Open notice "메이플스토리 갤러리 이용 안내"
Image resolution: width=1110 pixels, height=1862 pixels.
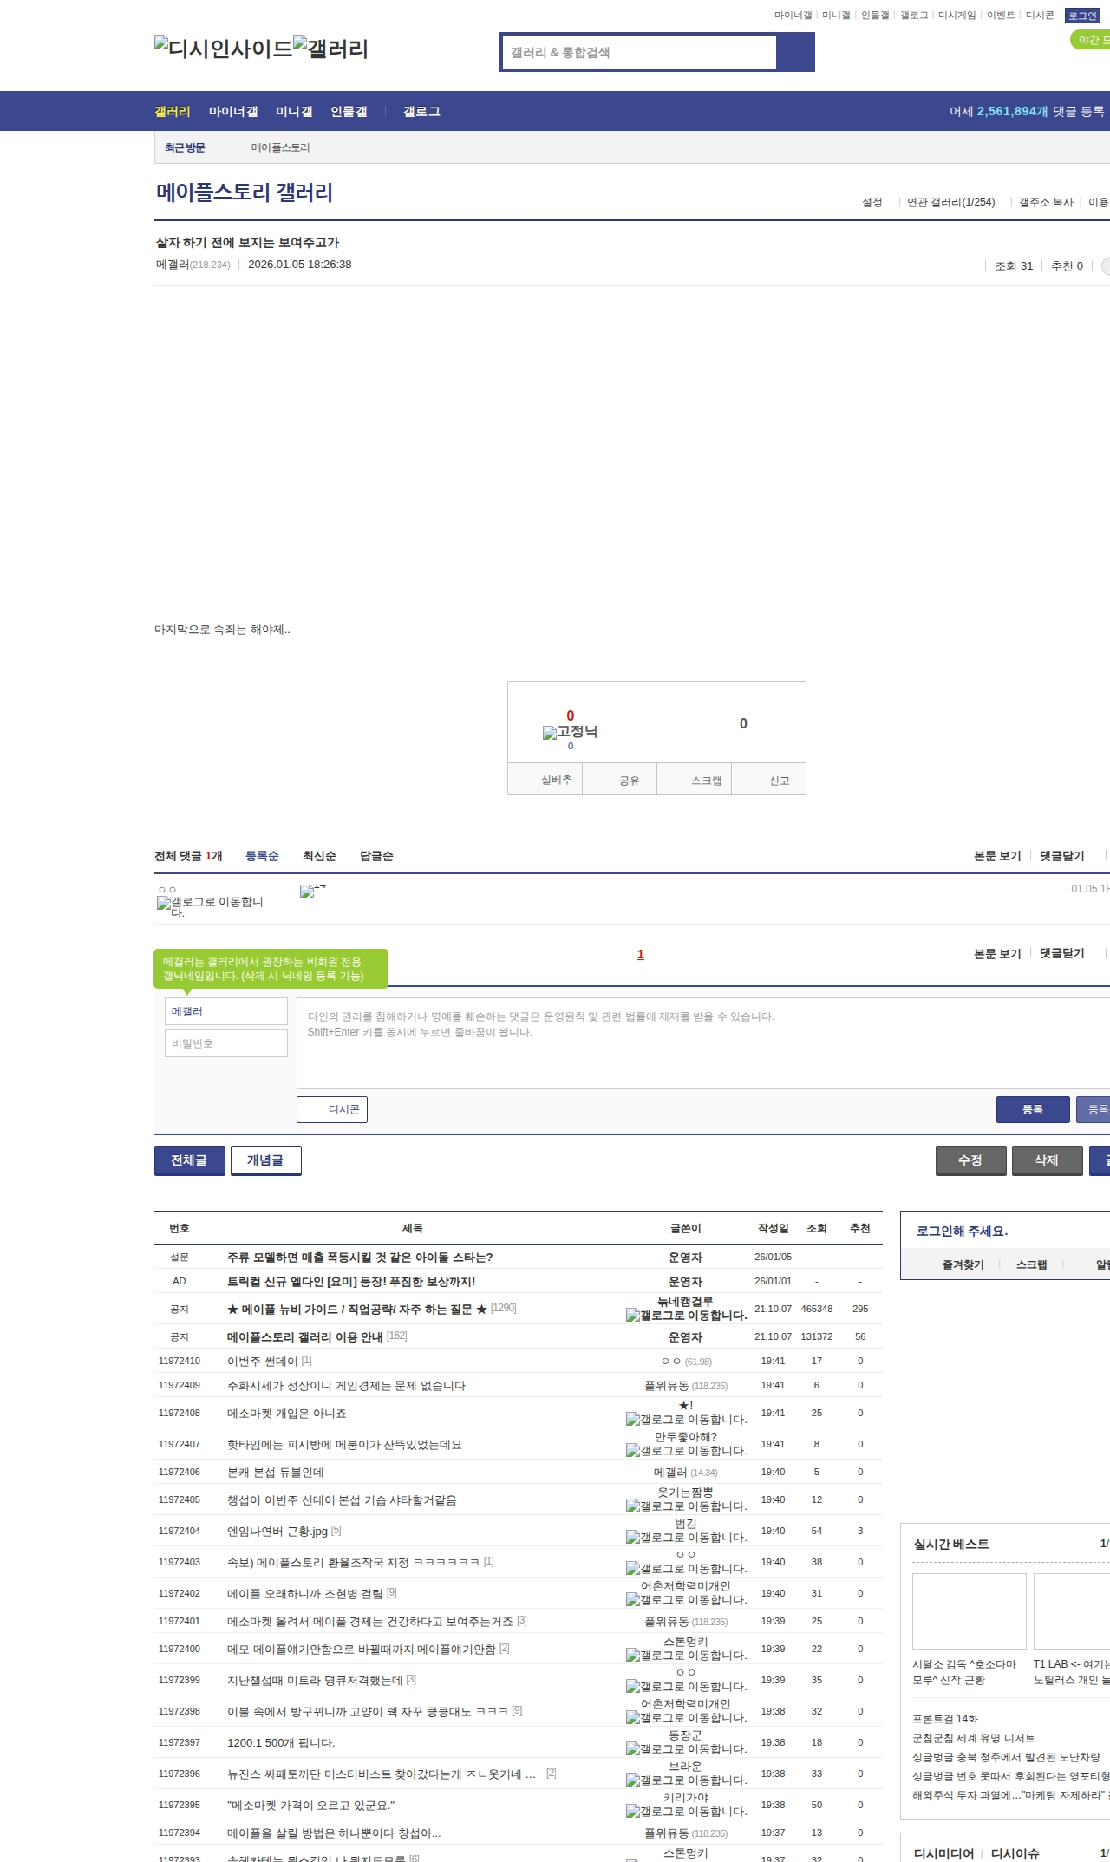(x=305, y=1336)
